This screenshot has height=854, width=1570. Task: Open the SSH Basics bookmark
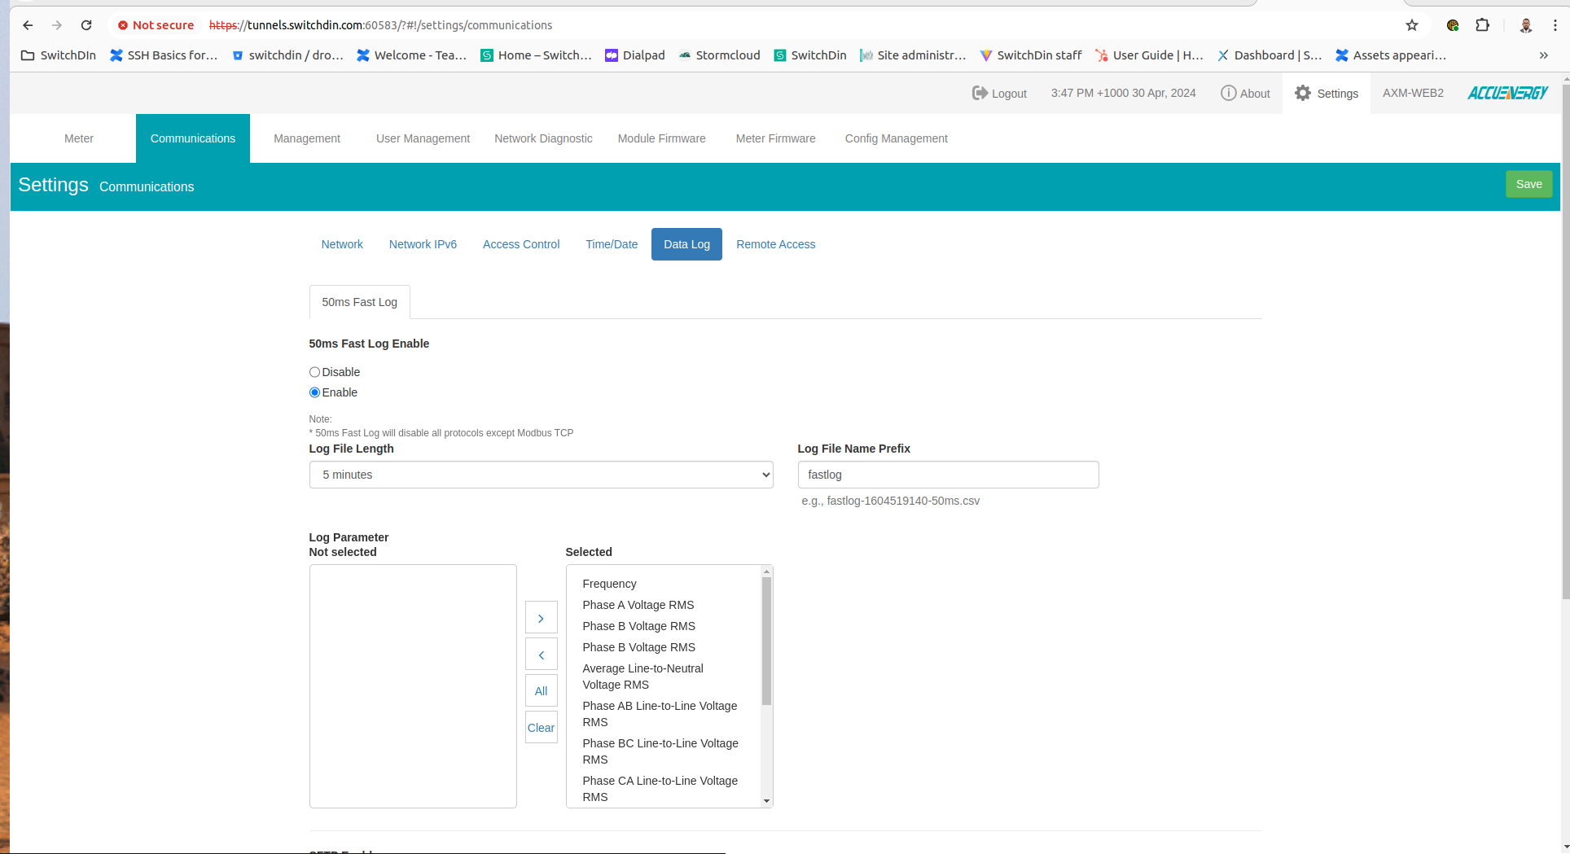[x=164, y=55]
